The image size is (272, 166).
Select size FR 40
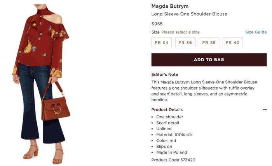(233, 42)
